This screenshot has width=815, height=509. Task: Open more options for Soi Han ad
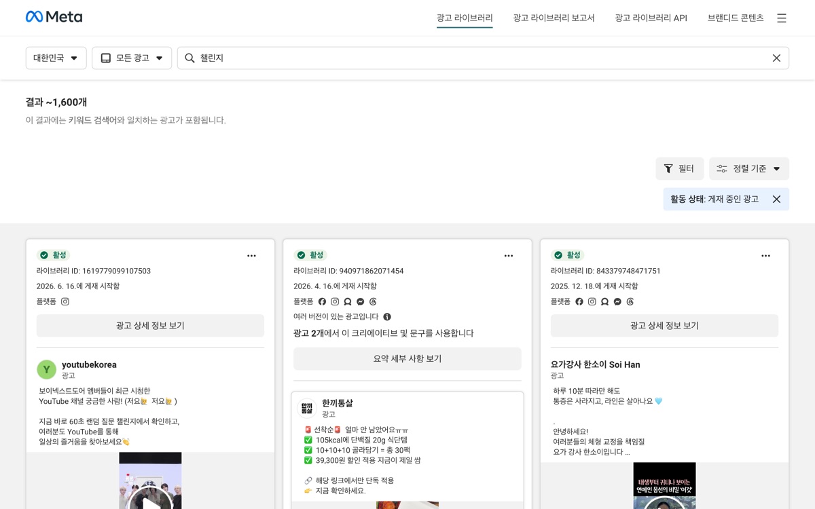765,256
